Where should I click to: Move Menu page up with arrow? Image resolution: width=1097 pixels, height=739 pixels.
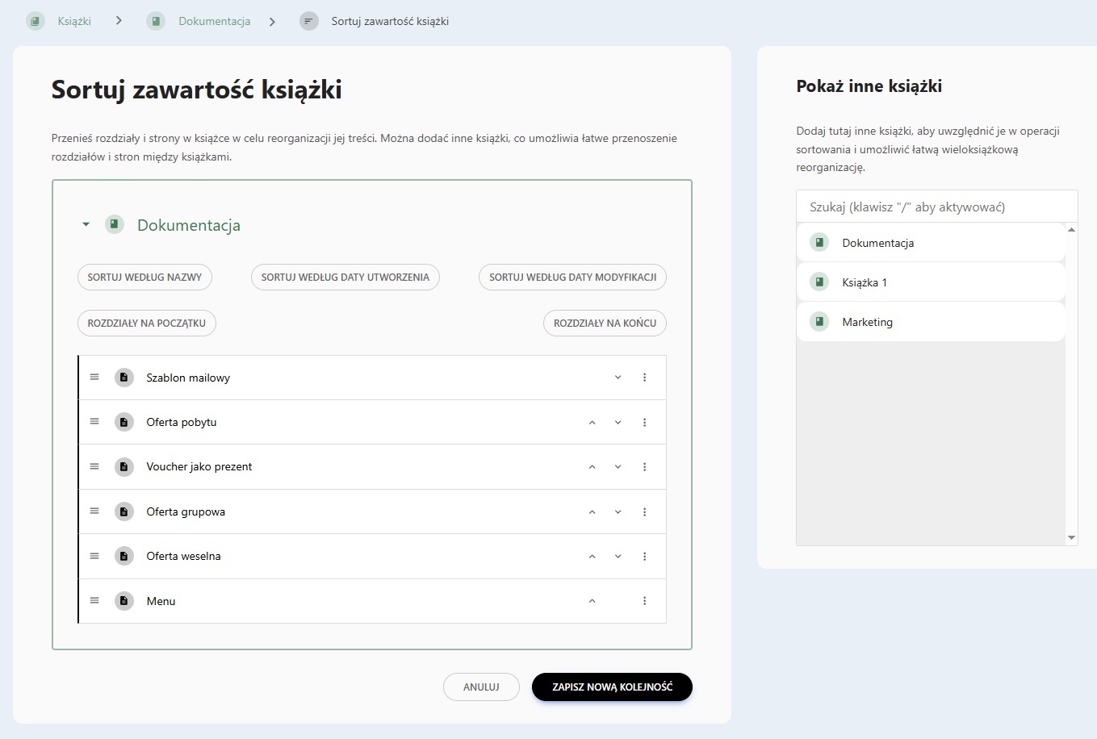[592, 601]
